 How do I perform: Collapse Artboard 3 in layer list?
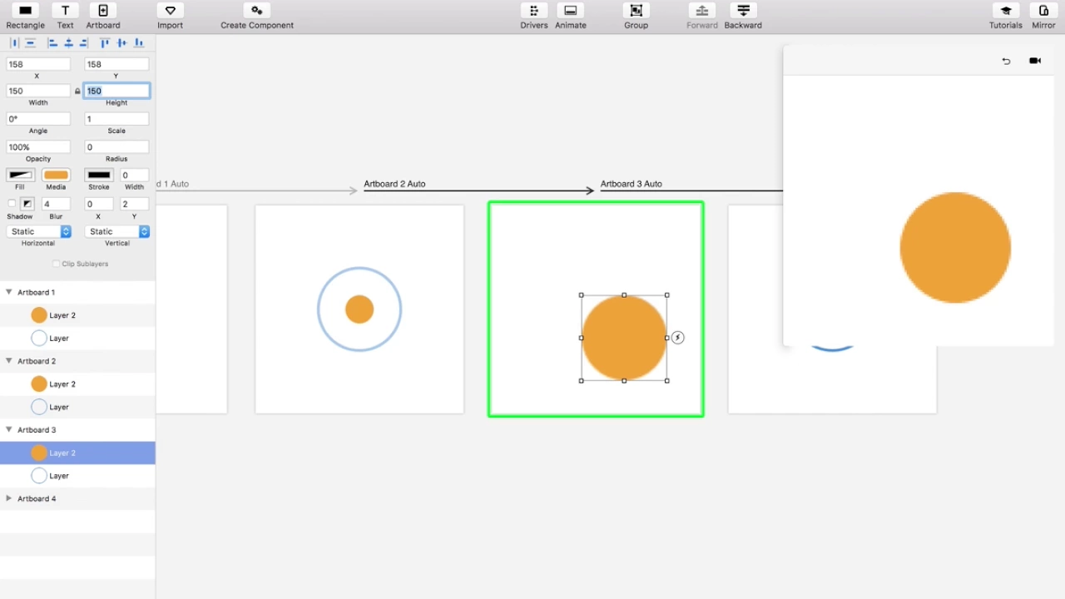(x=8, y=430)
